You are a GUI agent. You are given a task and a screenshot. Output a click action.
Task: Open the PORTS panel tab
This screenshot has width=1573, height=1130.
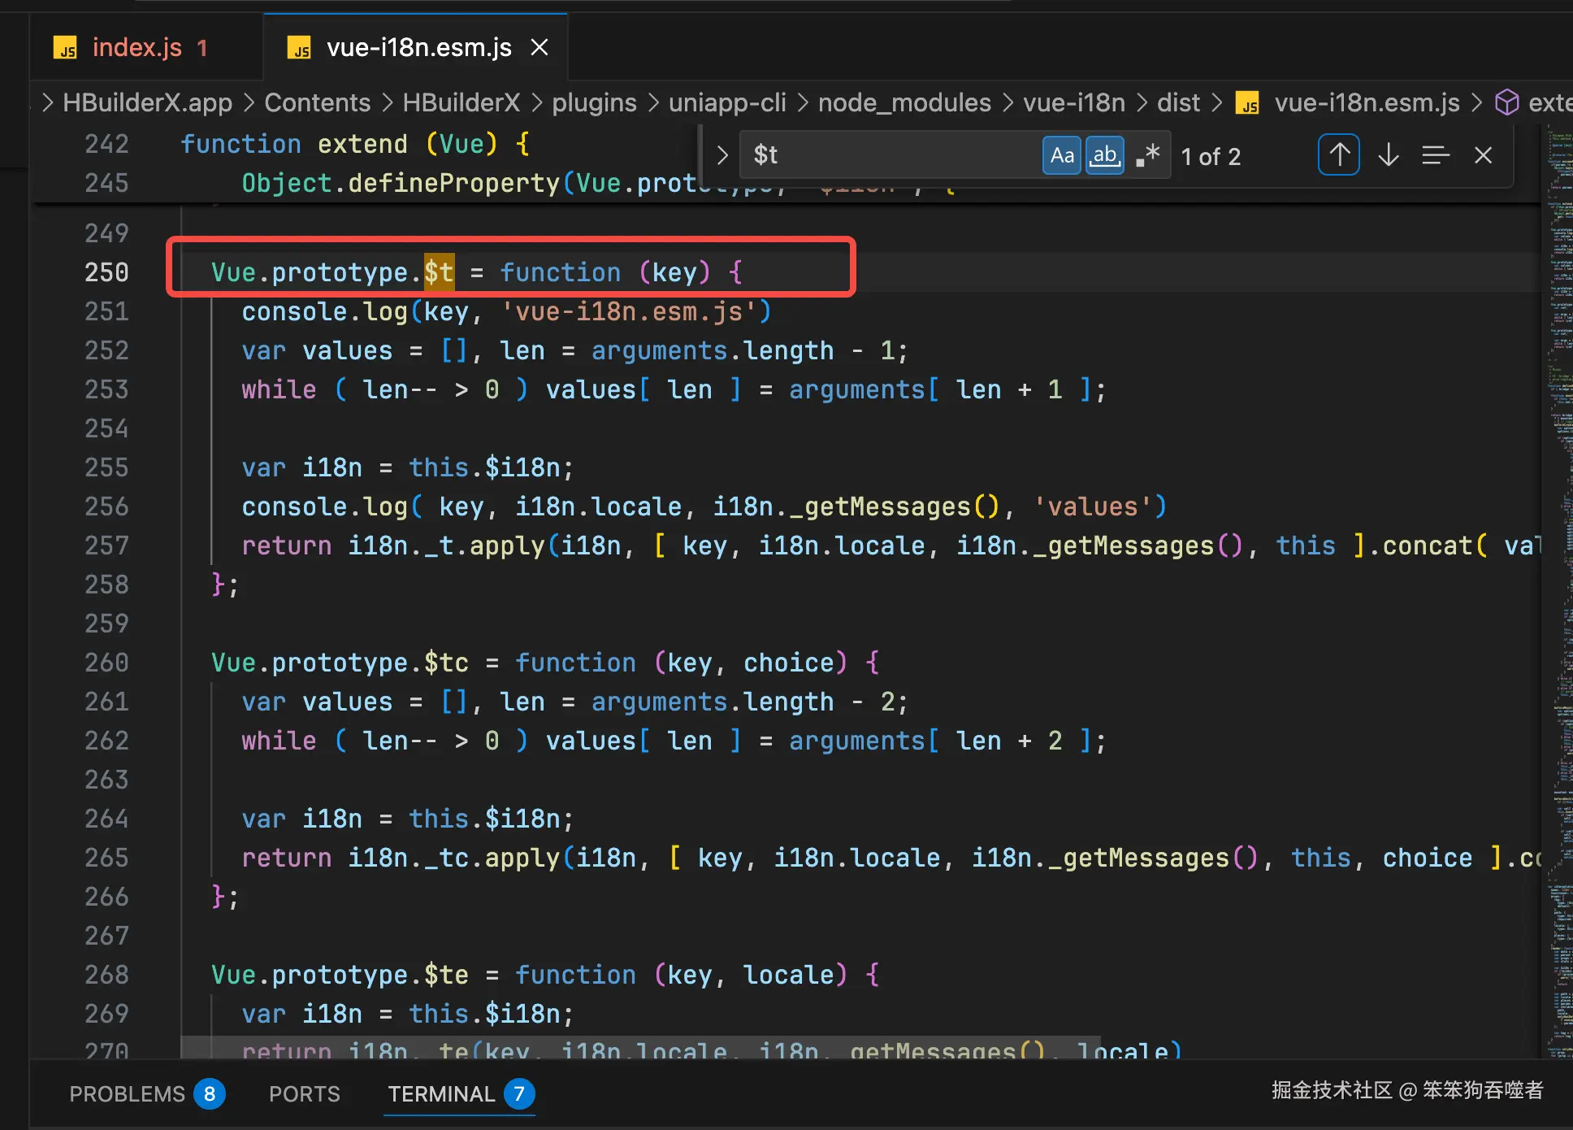(304, 1094)
